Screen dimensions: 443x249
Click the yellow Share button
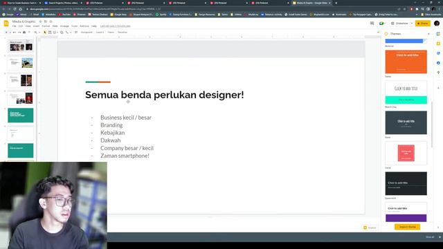point(423,24)
